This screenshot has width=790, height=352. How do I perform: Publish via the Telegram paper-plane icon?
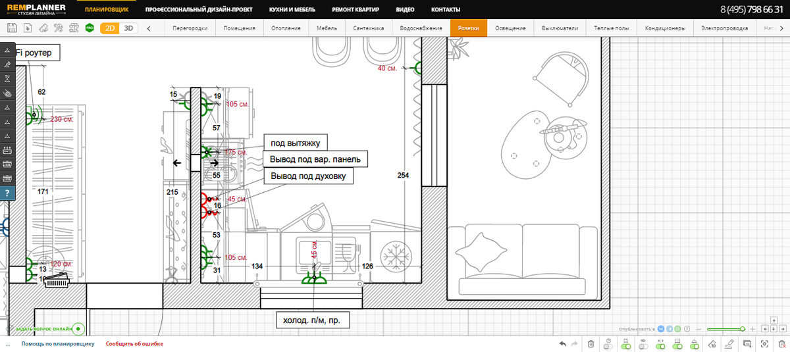pos(670,328)
